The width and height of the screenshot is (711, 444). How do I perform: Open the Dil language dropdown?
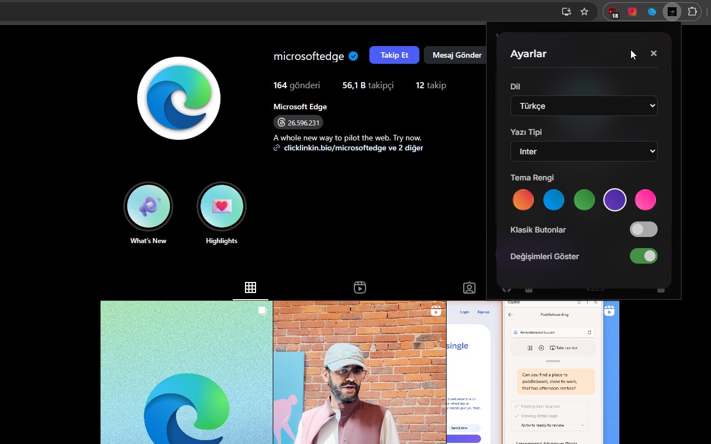point(584,106)
